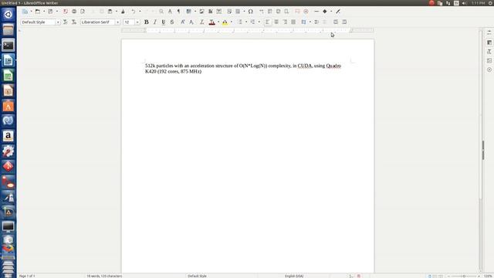This screenshot has height=278, width=494.
Task: Toggle Italic formatting
Action: [154, 22]
